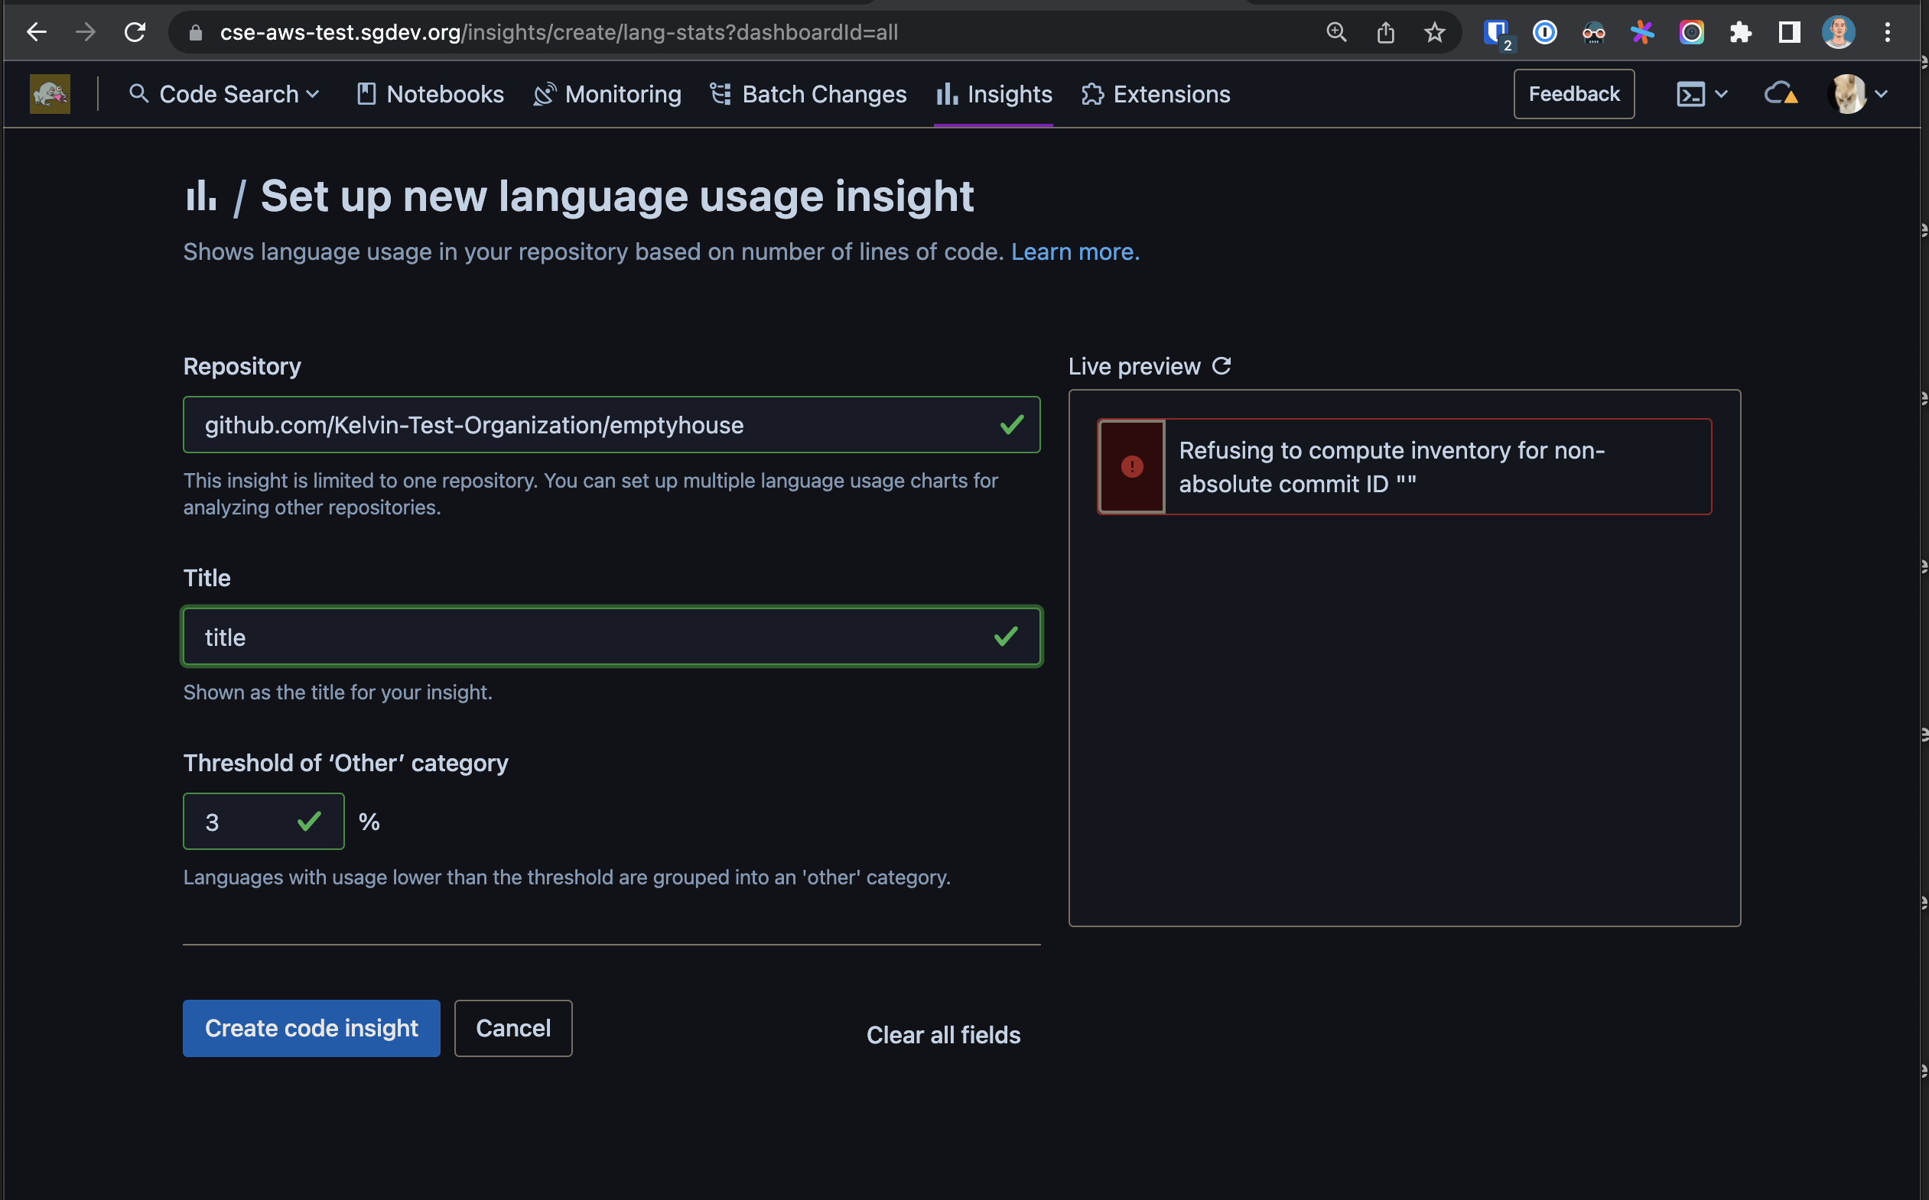
Task: Open the rainbow circle extension icon
Action: tap(1692, 33)
